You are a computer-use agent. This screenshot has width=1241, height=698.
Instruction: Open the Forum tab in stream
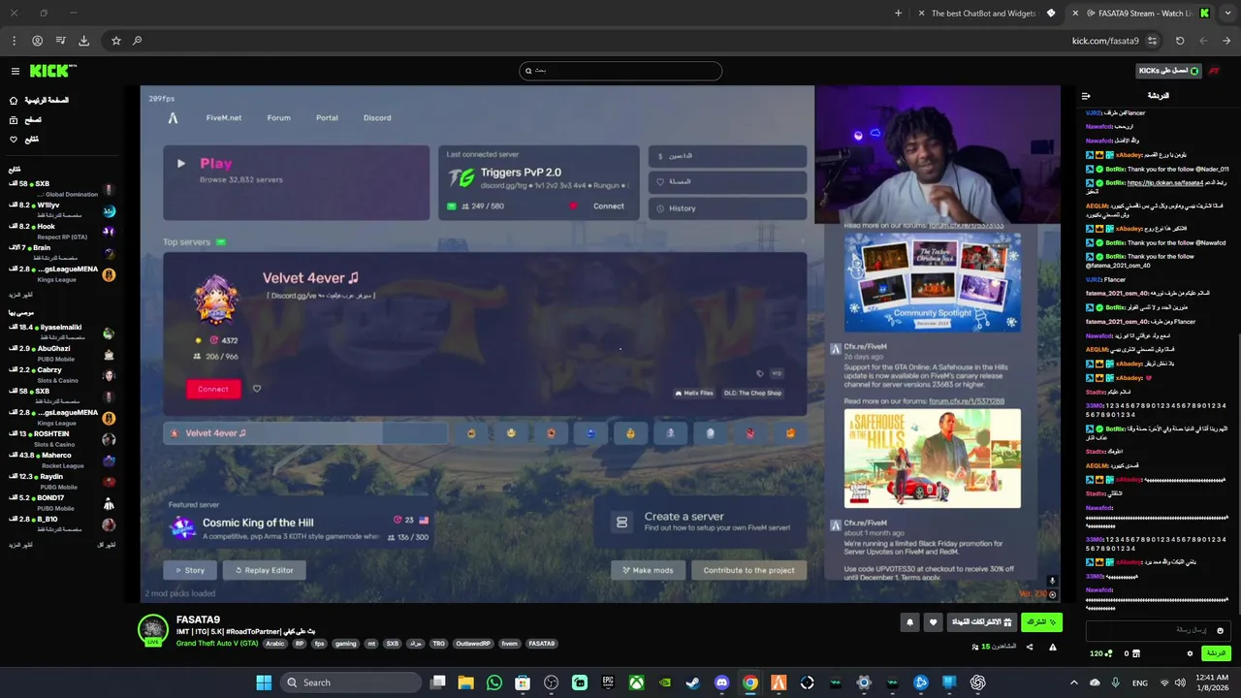[278, 117]
